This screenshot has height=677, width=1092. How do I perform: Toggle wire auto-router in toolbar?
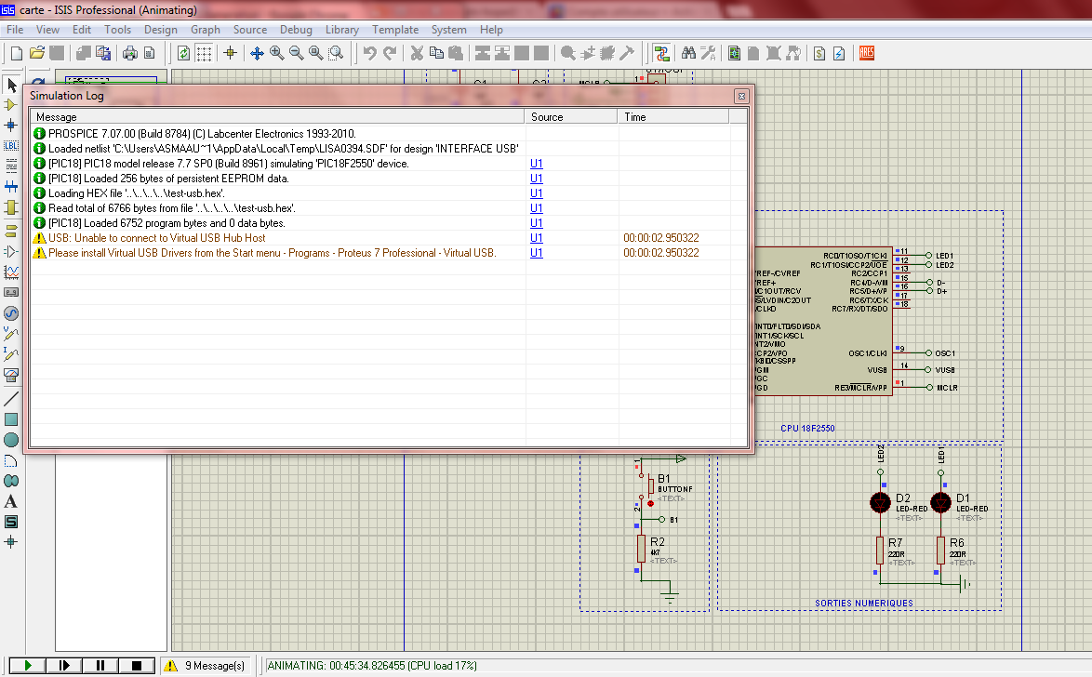[661, 53]
